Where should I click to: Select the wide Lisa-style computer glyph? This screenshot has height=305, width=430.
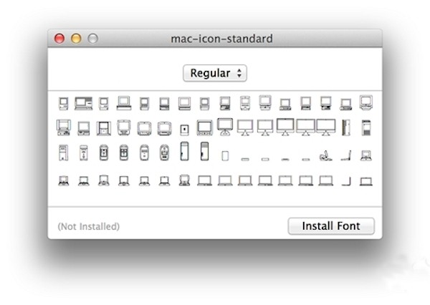[x=83, y=103]
